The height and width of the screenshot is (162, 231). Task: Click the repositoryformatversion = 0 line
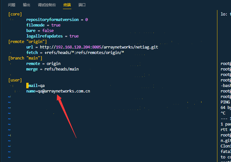point(57,19)
